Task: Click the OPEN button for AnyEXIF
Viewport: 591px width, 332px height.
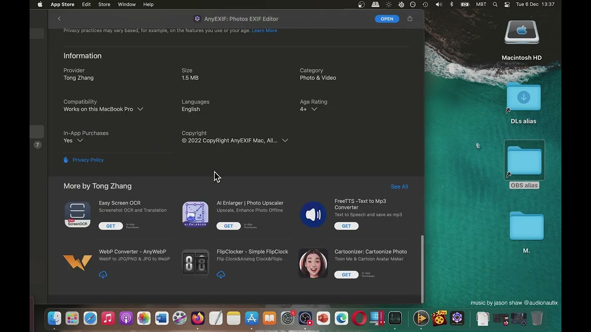Action: pos(387,19)
